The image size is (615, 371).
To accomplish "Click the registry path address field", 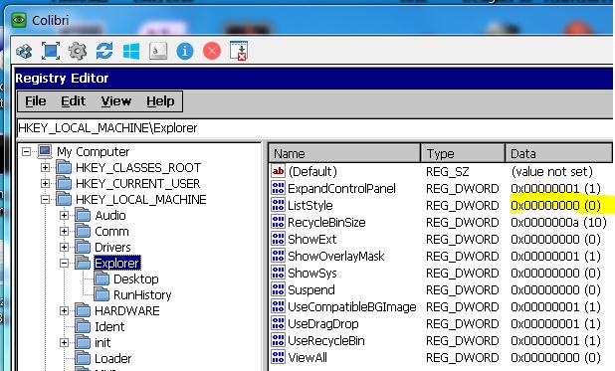I will pyautogui.click(x=314, y=128).
